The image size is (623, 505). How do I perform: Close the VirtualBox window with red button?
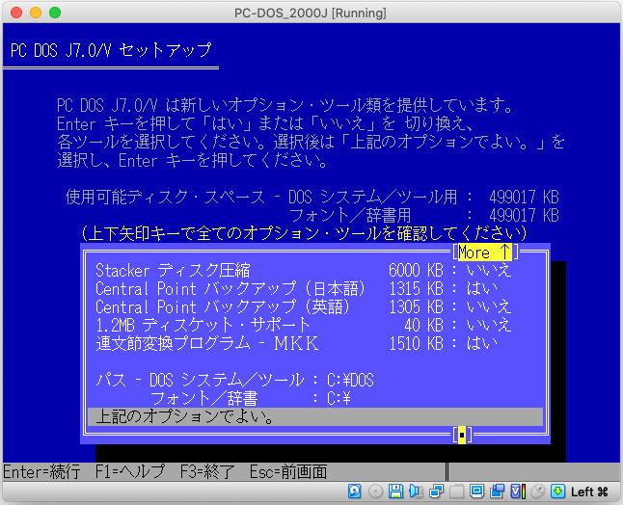(16, 13)
